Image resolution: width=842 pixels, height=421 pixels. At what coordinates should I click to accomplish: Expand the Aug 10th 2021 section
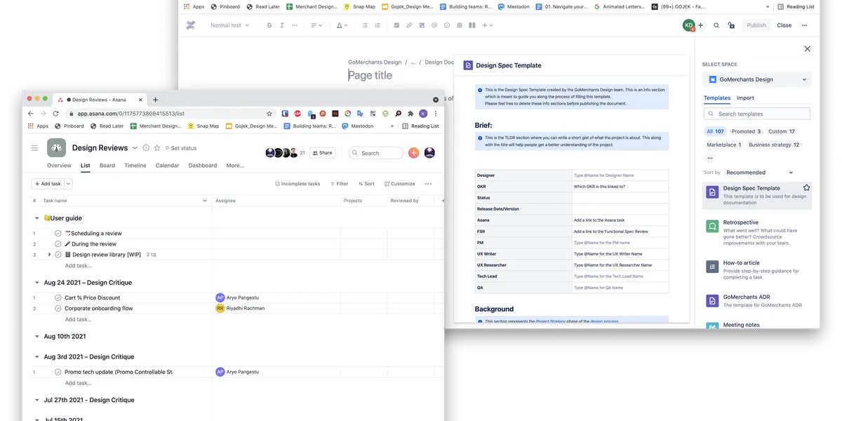37,336
